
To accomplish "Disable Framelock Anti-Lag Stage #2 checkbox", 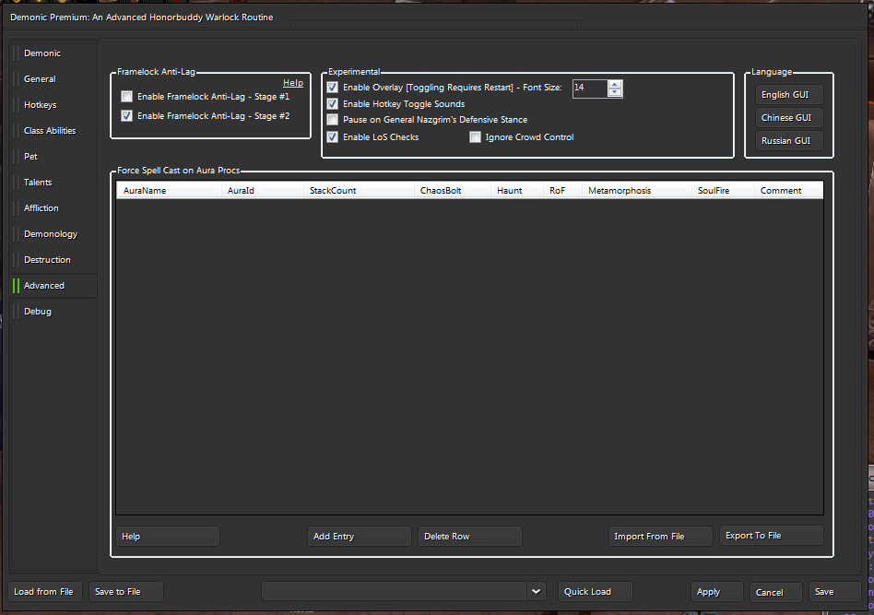I will tap(127, 116).
